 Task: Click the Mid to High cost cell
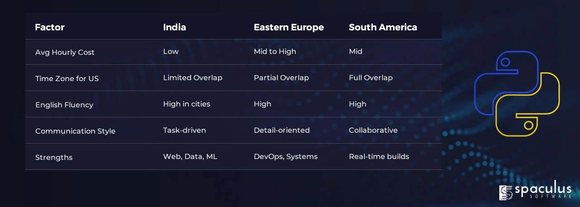pyautogui.click(x=275, y=51)
